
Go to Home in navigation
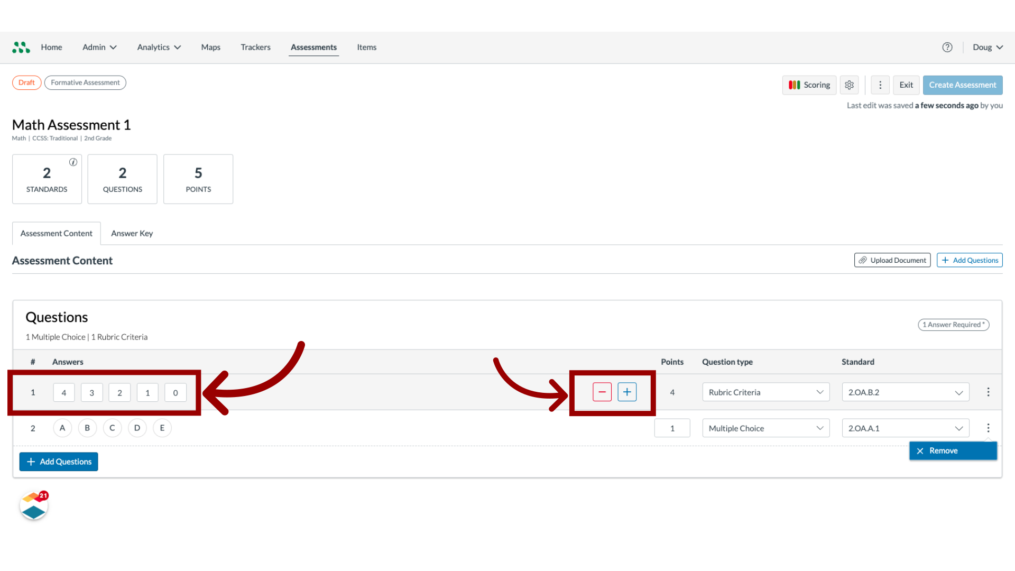51,48
